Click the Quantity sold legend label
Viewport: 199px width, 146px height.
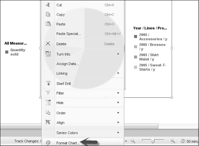coord(18,52)
